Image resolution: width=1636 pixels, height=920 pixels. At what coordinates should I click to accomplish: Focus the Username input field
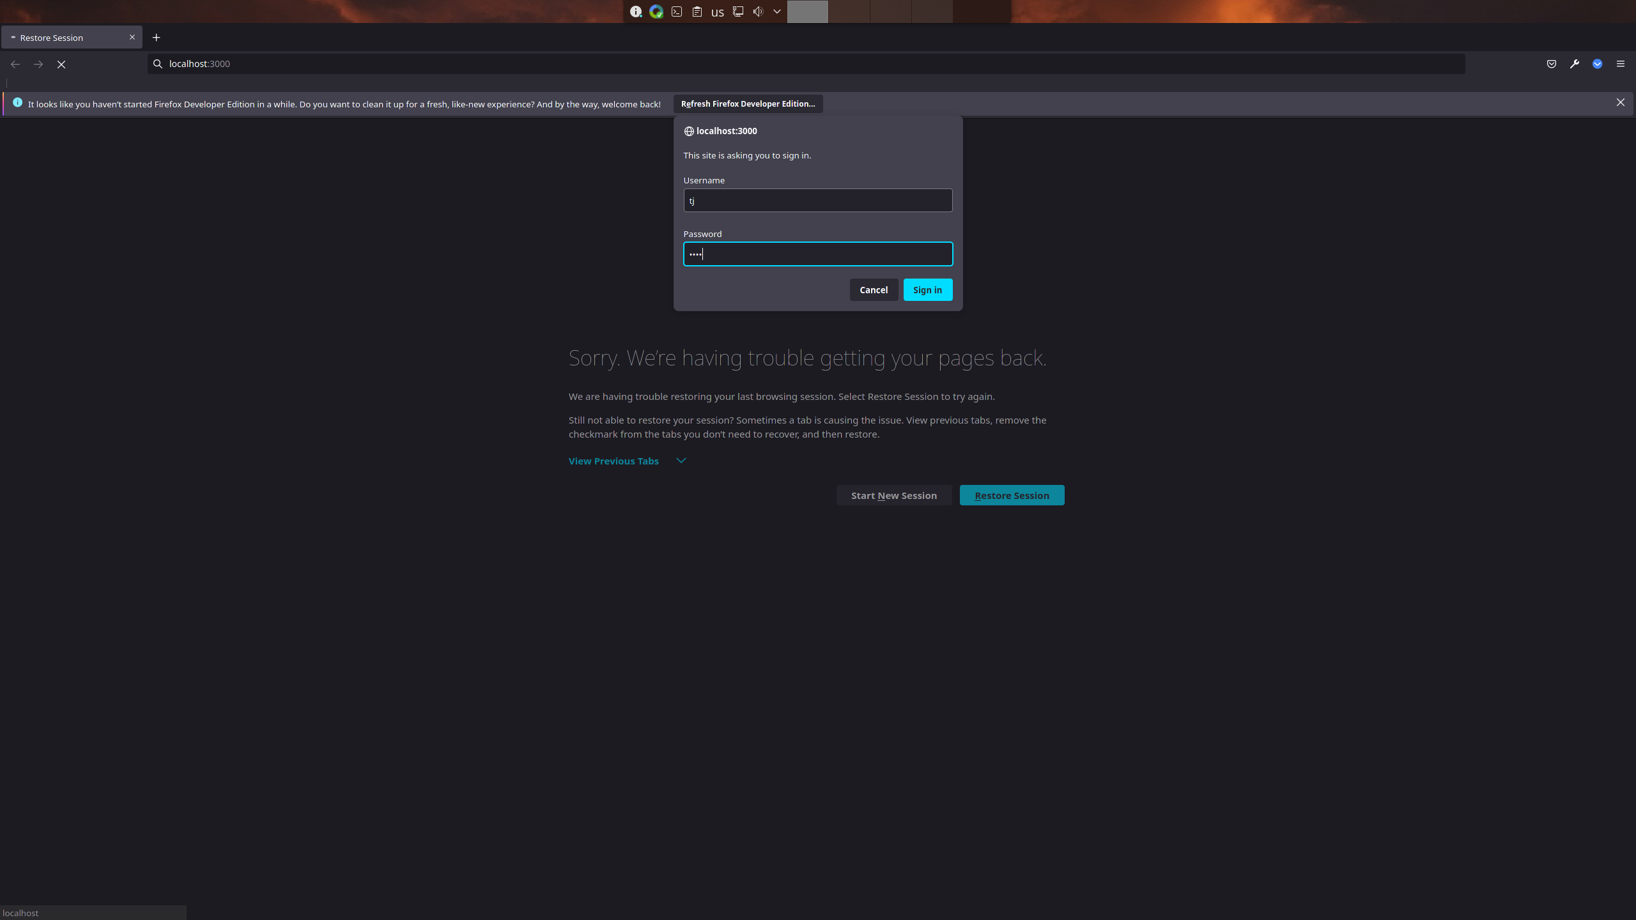pos(817,201)
